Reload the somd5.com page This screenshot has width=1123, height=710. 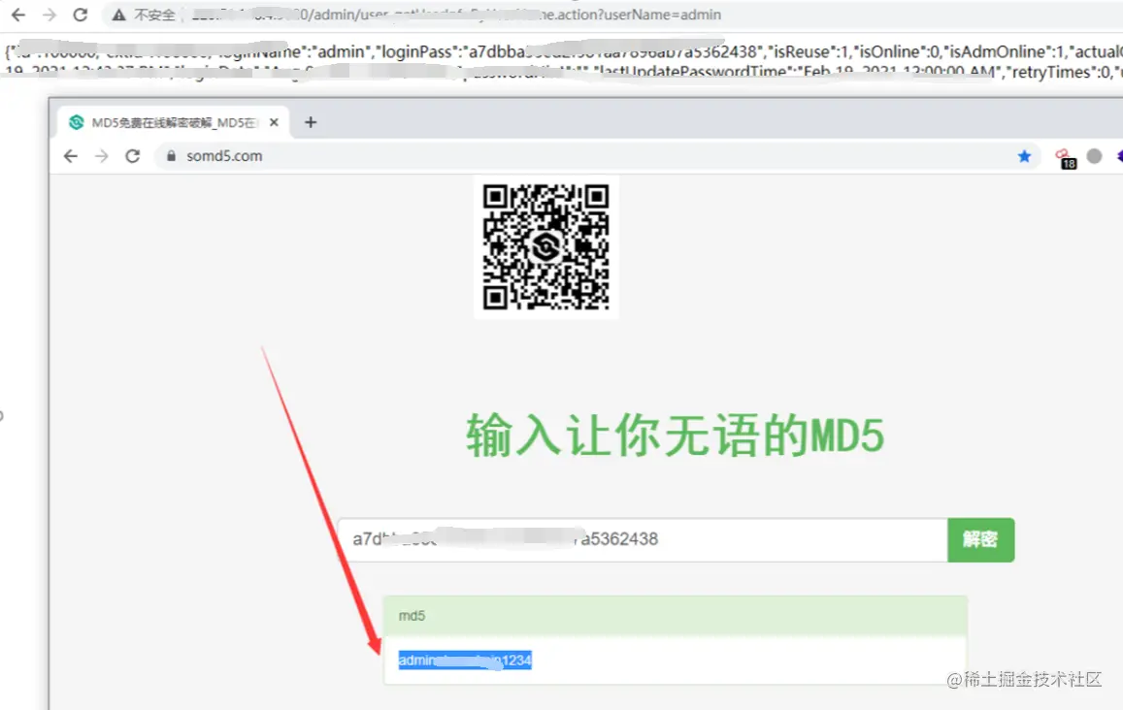point(133,156)
